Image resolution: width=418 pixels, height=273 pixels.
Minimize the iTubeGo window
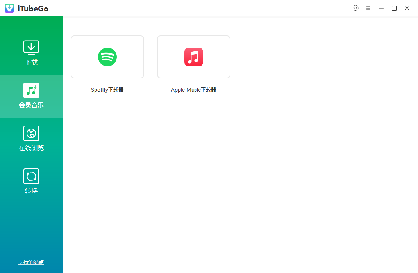tap(381, 8)
